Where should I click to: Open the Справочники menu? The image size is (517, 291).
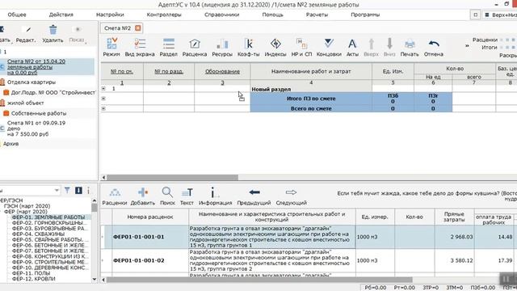click(221, 15)
